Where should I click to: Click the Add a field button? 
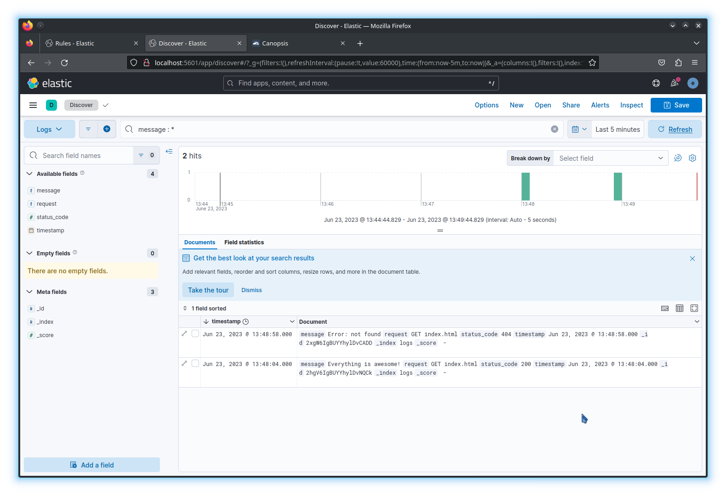click(92, 465)
